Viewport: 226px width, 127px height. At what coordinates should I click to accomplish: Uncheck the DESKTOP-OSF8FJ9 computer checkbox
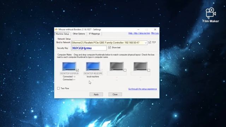[77, 70]
